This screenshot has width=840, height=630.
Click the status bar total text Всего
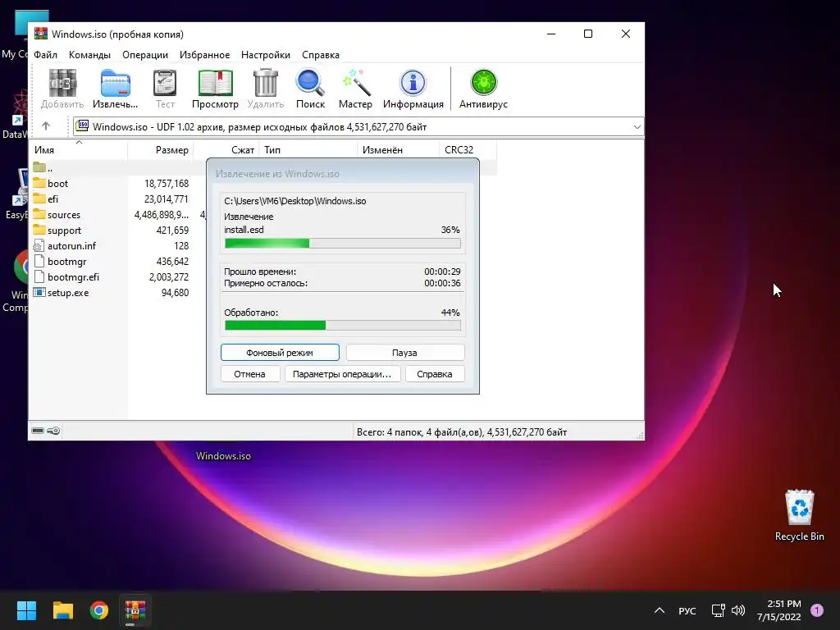pyautogui.click(x=462, y=431)
